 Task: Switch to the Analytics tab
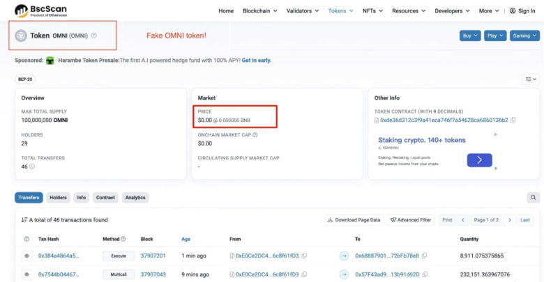(x=135, y=198)
